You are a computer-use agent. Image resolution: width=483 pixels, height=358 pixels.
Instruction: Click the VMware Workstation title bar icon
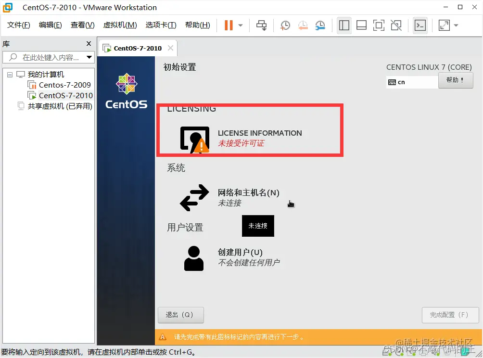click(8, 7)
